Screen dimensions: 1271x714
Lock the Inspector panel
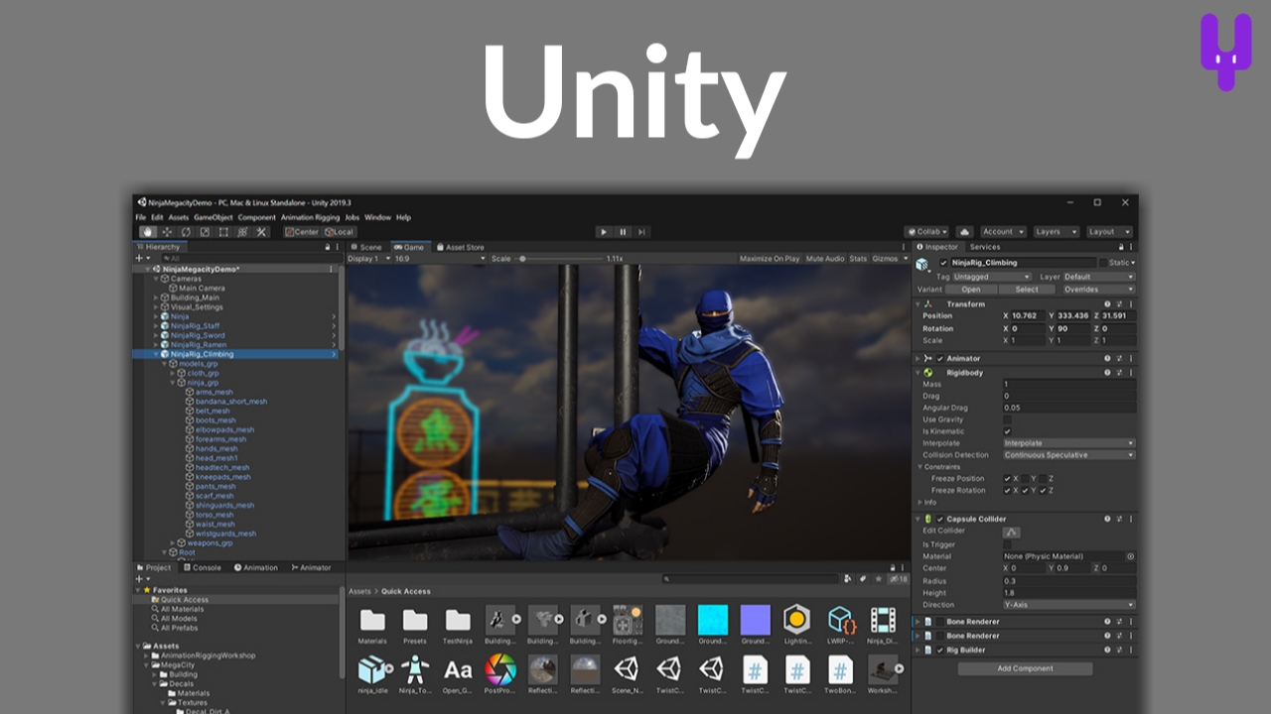tap(1121, 247)
